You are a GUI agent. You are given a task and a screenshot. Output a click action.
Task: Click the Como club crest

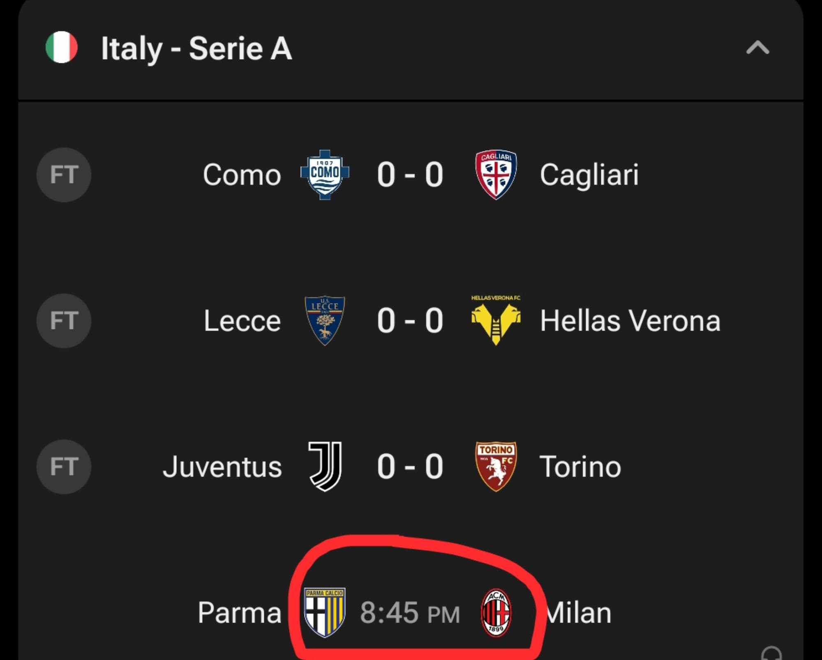pyautogui.click(x=325, y=175)
